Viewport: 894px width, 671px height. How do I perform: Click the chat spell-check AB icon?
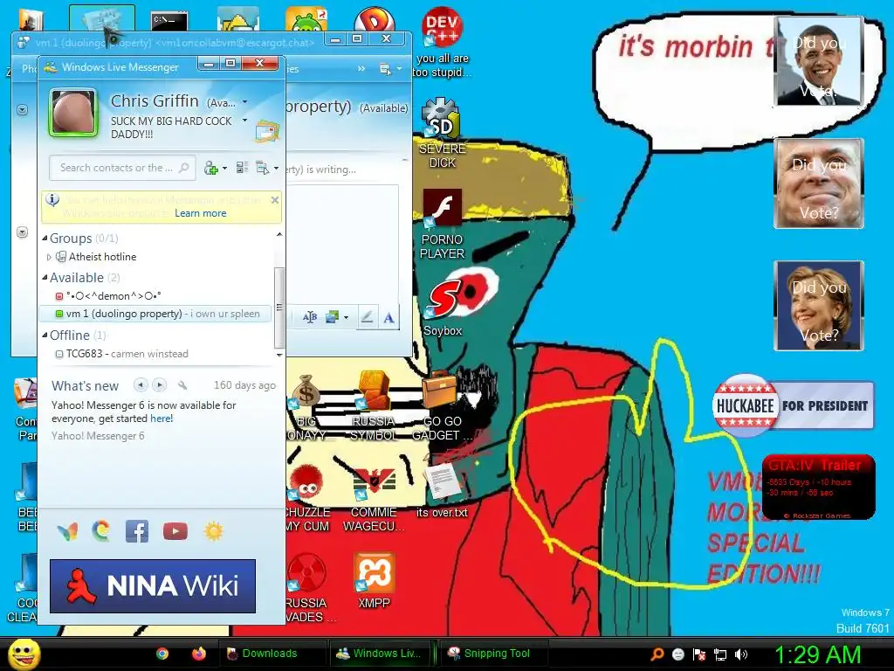(x=310, y=317)
